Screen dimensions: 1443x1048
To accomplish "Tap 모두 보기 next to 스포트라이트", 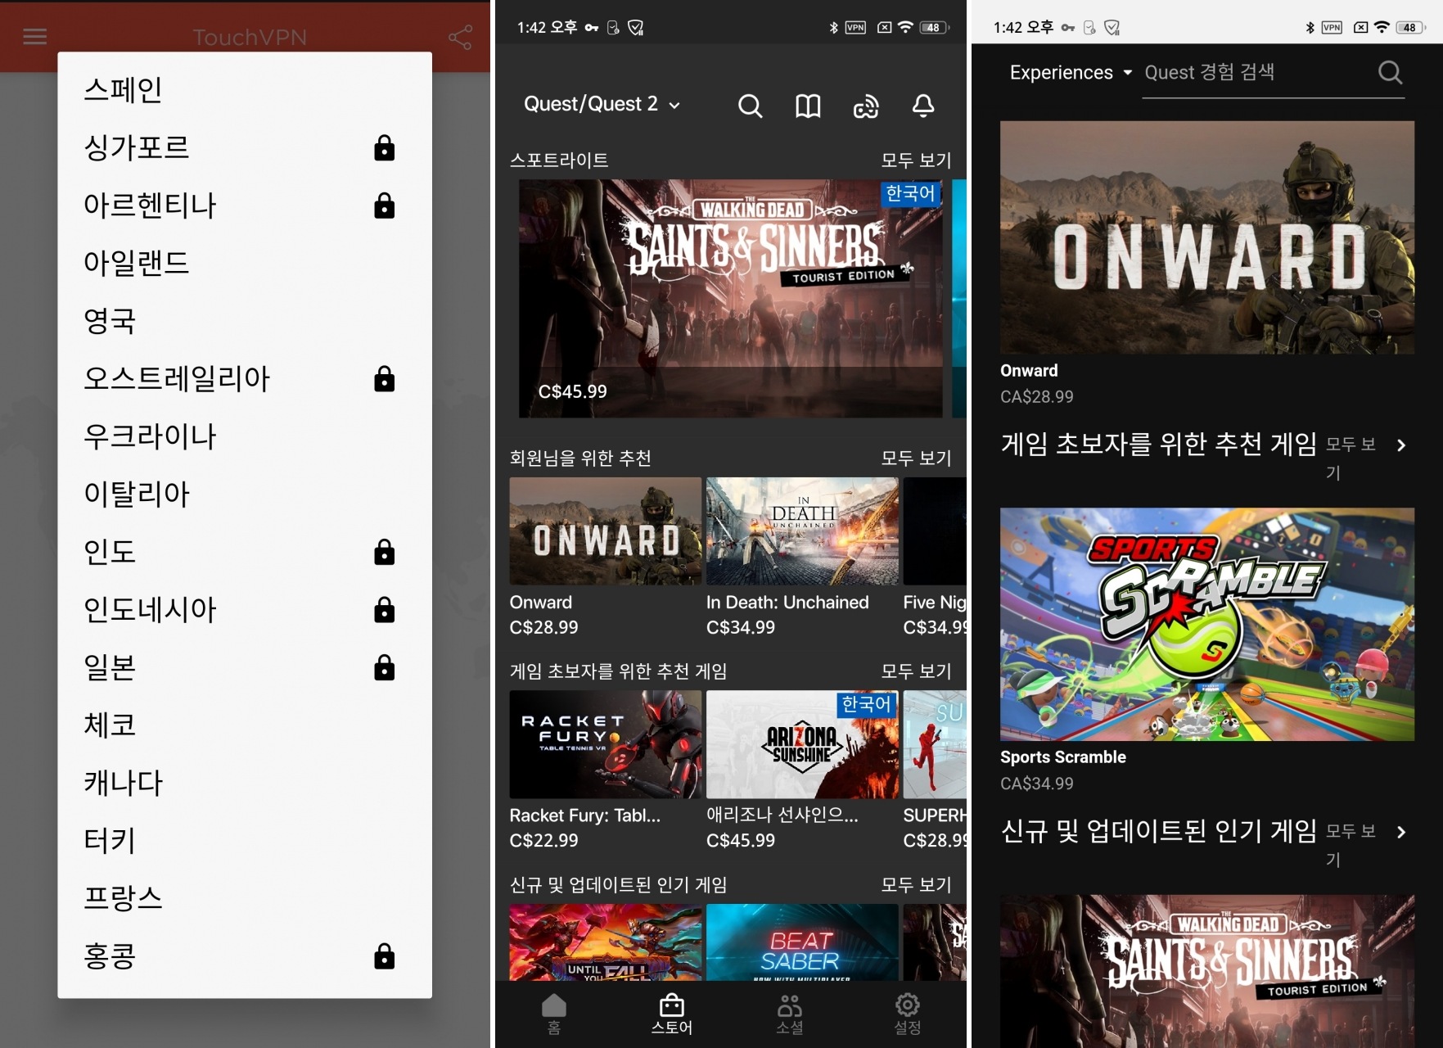I will pyautogui.click(x=916, y=160).
